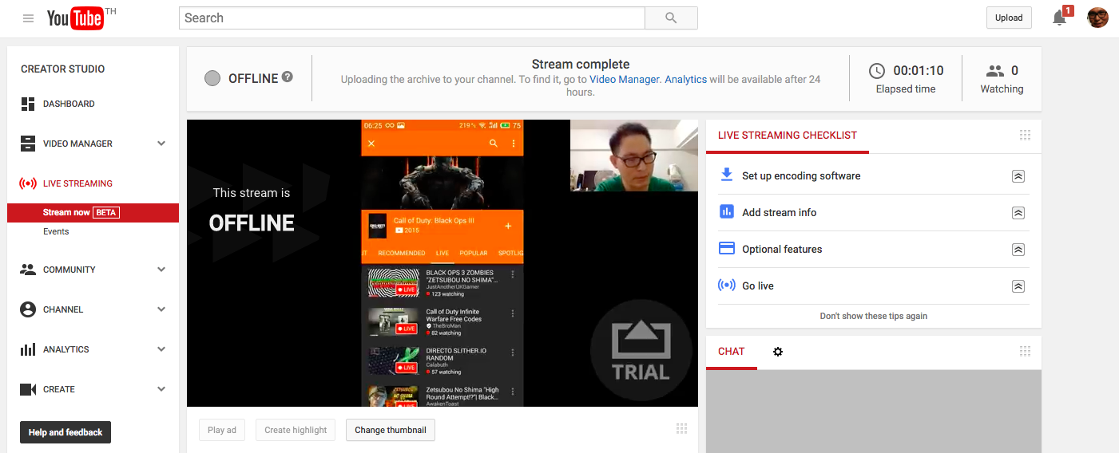Click the Video Manager icon

tap(28, 144)
